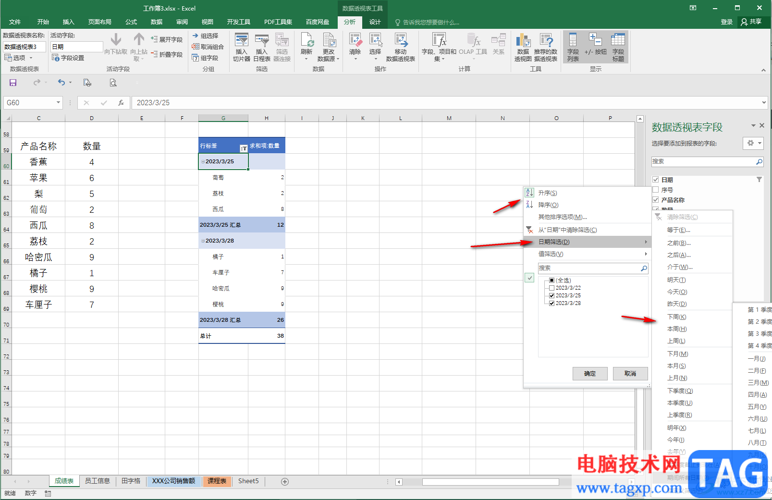Screen dimensions: 772x500
Task: Click the filter menu search box
Action: click(593, 268)
